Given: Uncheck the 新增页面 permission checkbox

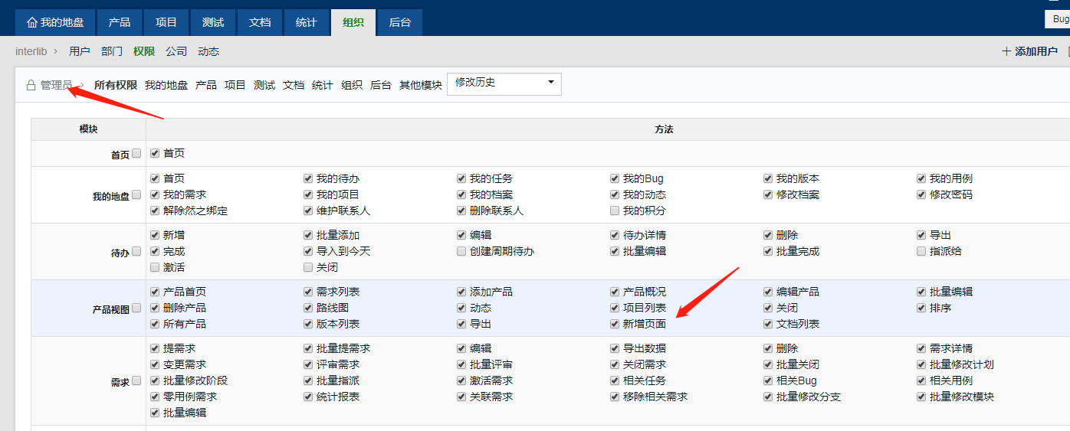Looking at the screenshot, I should (615, 324).
